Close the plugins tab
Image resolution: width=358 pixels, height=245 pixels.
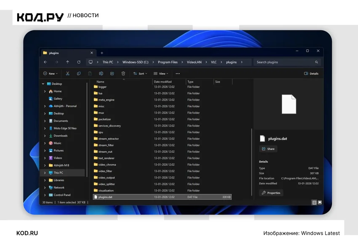[91, 53]
